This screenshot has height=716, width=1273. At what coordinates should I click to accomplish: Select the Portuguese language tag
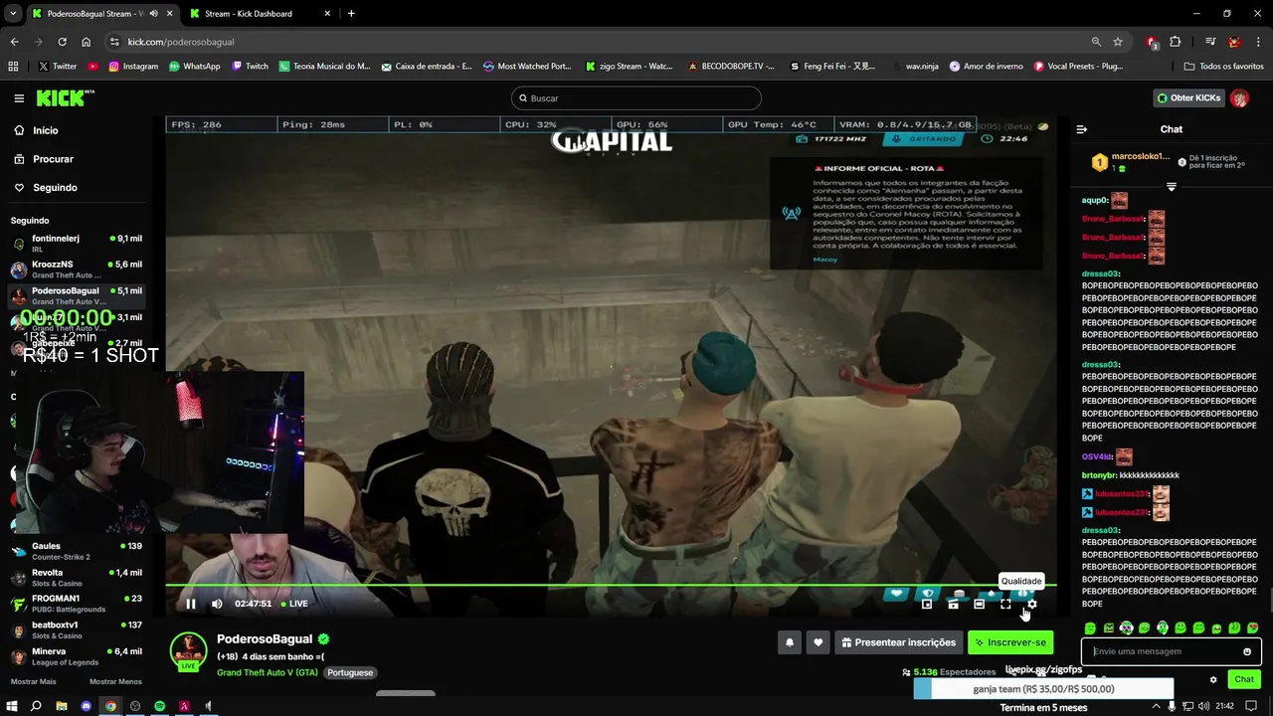click(350, 672)
